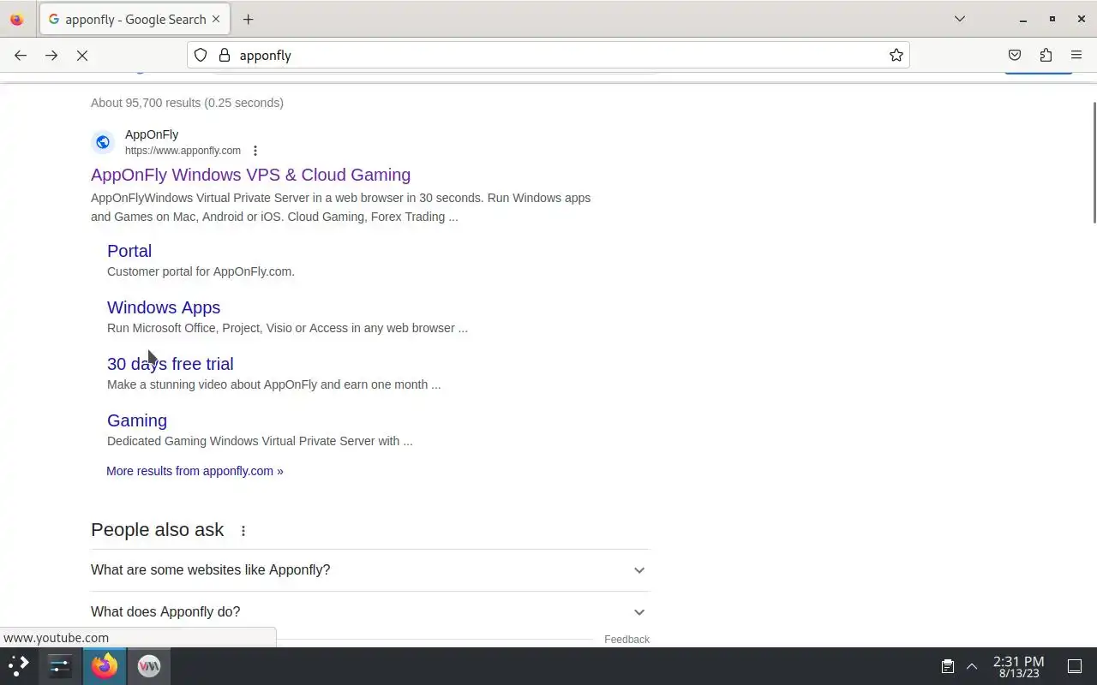1097x685 pixels.
Task: Open the three-dot menu beside apponfly.com URL
Action: [x=255, y=151]
